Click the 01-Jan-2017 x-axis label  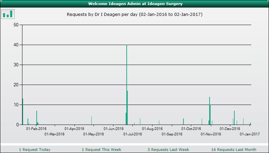[250, 134]
